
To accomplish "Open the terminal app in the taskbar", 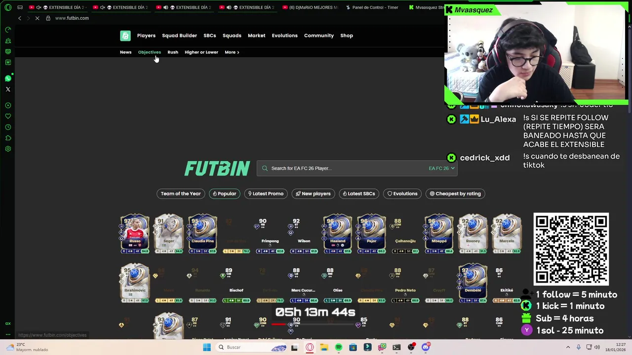I will pyautogui.click(x=396, y=347).
